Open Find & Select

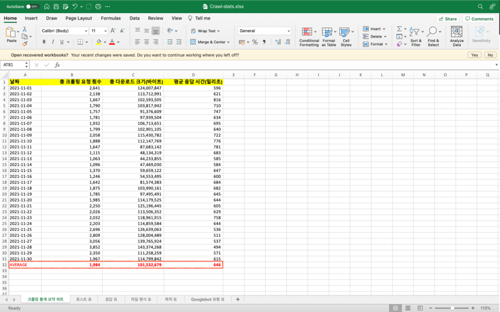click(x=434, y=37)
